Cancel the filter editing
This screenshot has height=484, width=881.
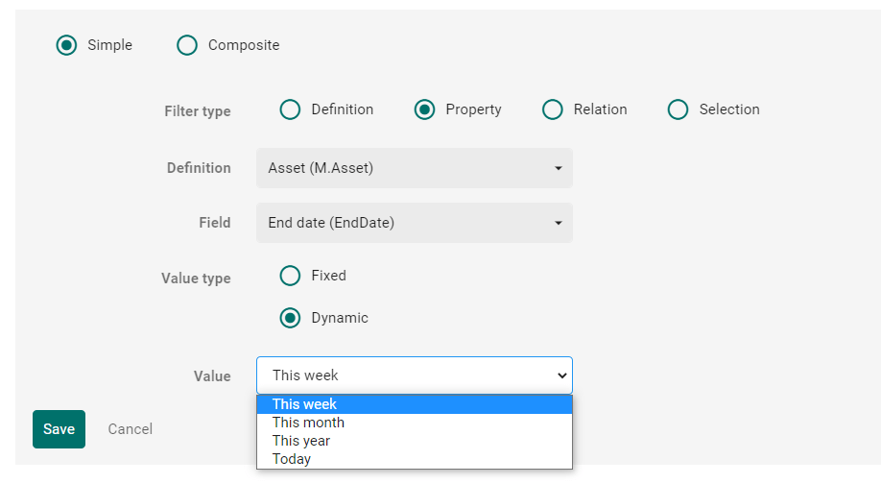tap(130, 429)
